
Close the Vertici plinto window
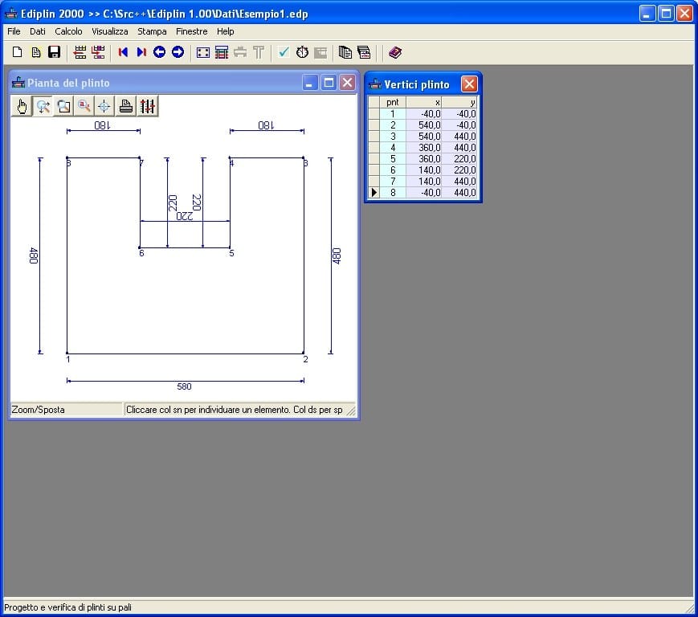(x=469, y=84)
